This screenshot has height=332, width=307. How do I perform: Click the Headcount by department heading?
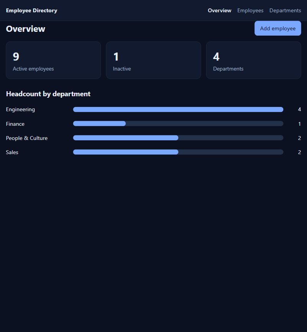click(48, 94)
